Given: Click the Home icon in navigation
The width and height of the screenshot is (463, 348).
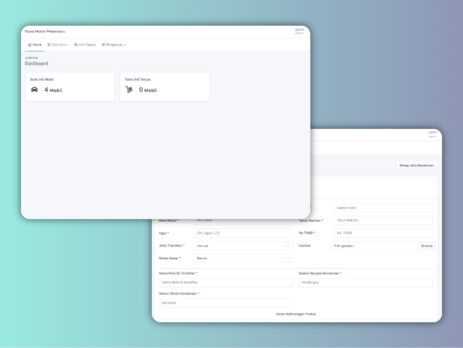Looking at the screenshot, I should pos(29,45).
